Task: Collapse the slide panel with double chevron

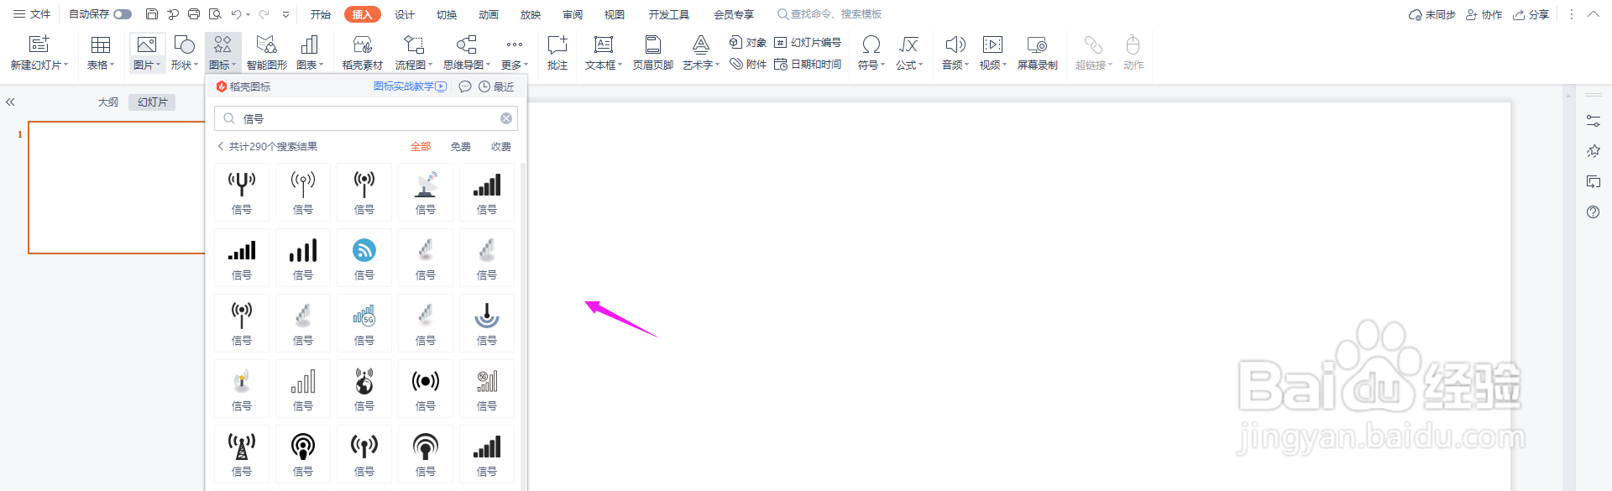Action: pos(10,102)
